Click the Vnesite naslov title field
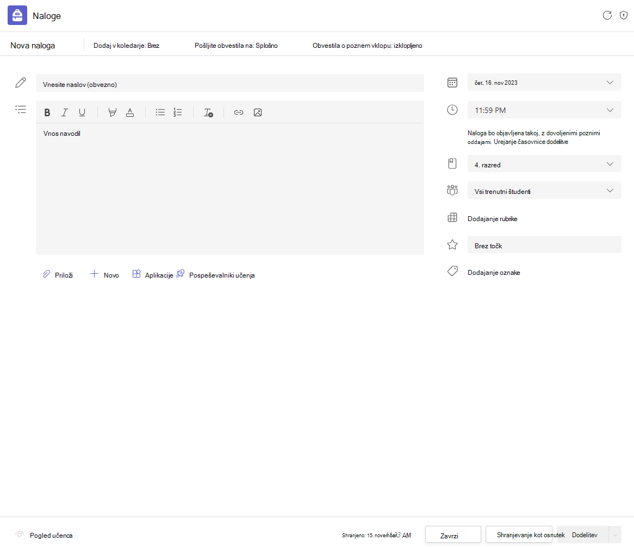Screen dimensions: 634x547 pyautogui.click(x=229, y=83)
